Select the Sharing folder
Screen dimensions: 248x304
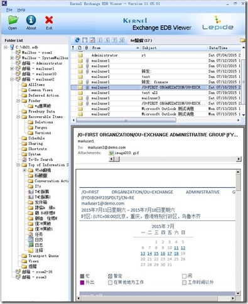pyautogui.click(x=36, y=144)
